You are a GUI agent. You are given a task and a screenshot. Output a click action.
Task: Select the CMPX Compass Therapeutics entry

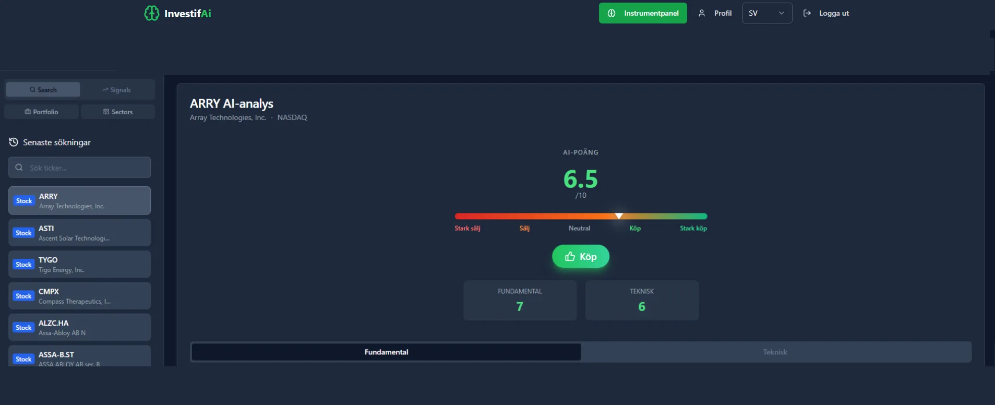(80, 295)
